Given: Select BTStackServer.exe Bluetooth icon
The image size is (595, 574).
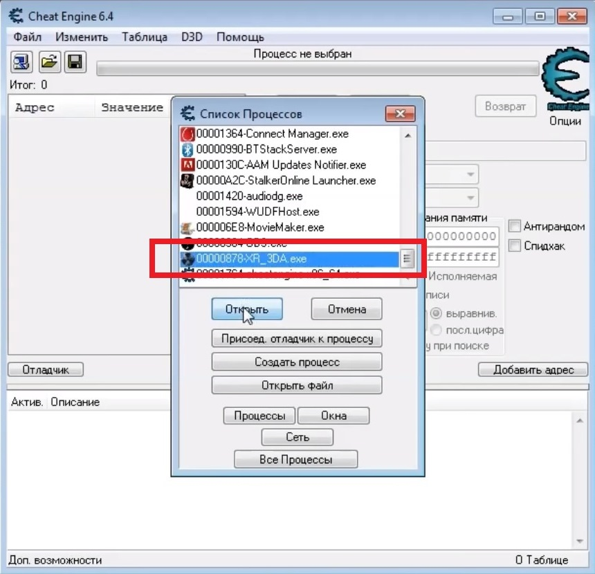Looking at the screenshot, I should coord(187,149).
